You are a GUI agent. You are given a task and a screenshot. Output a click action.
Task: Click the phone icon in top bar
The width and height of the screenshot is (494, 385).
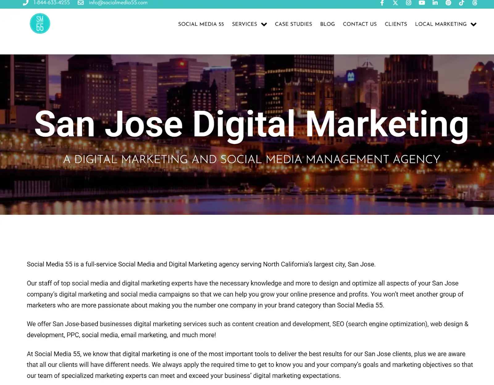click(x=26, y=3)
